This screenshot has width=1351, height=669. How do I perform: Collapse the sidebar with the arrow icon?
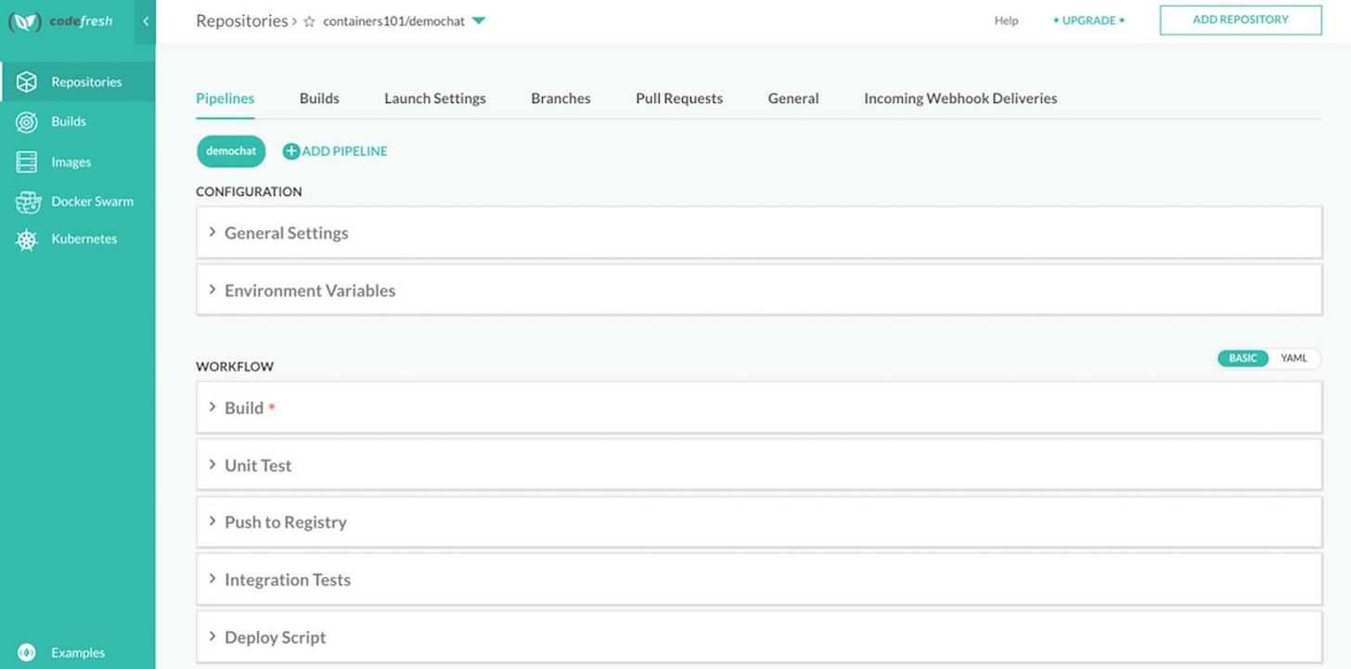point(146,21)
